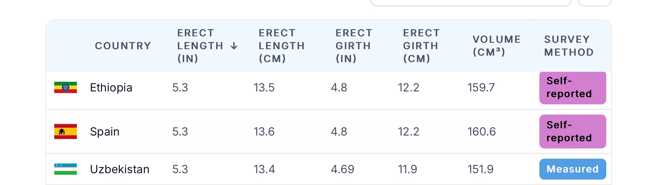This screenshot has height=185, width=657.
Task: Focus the search field above the table
Action: (471, 2)
